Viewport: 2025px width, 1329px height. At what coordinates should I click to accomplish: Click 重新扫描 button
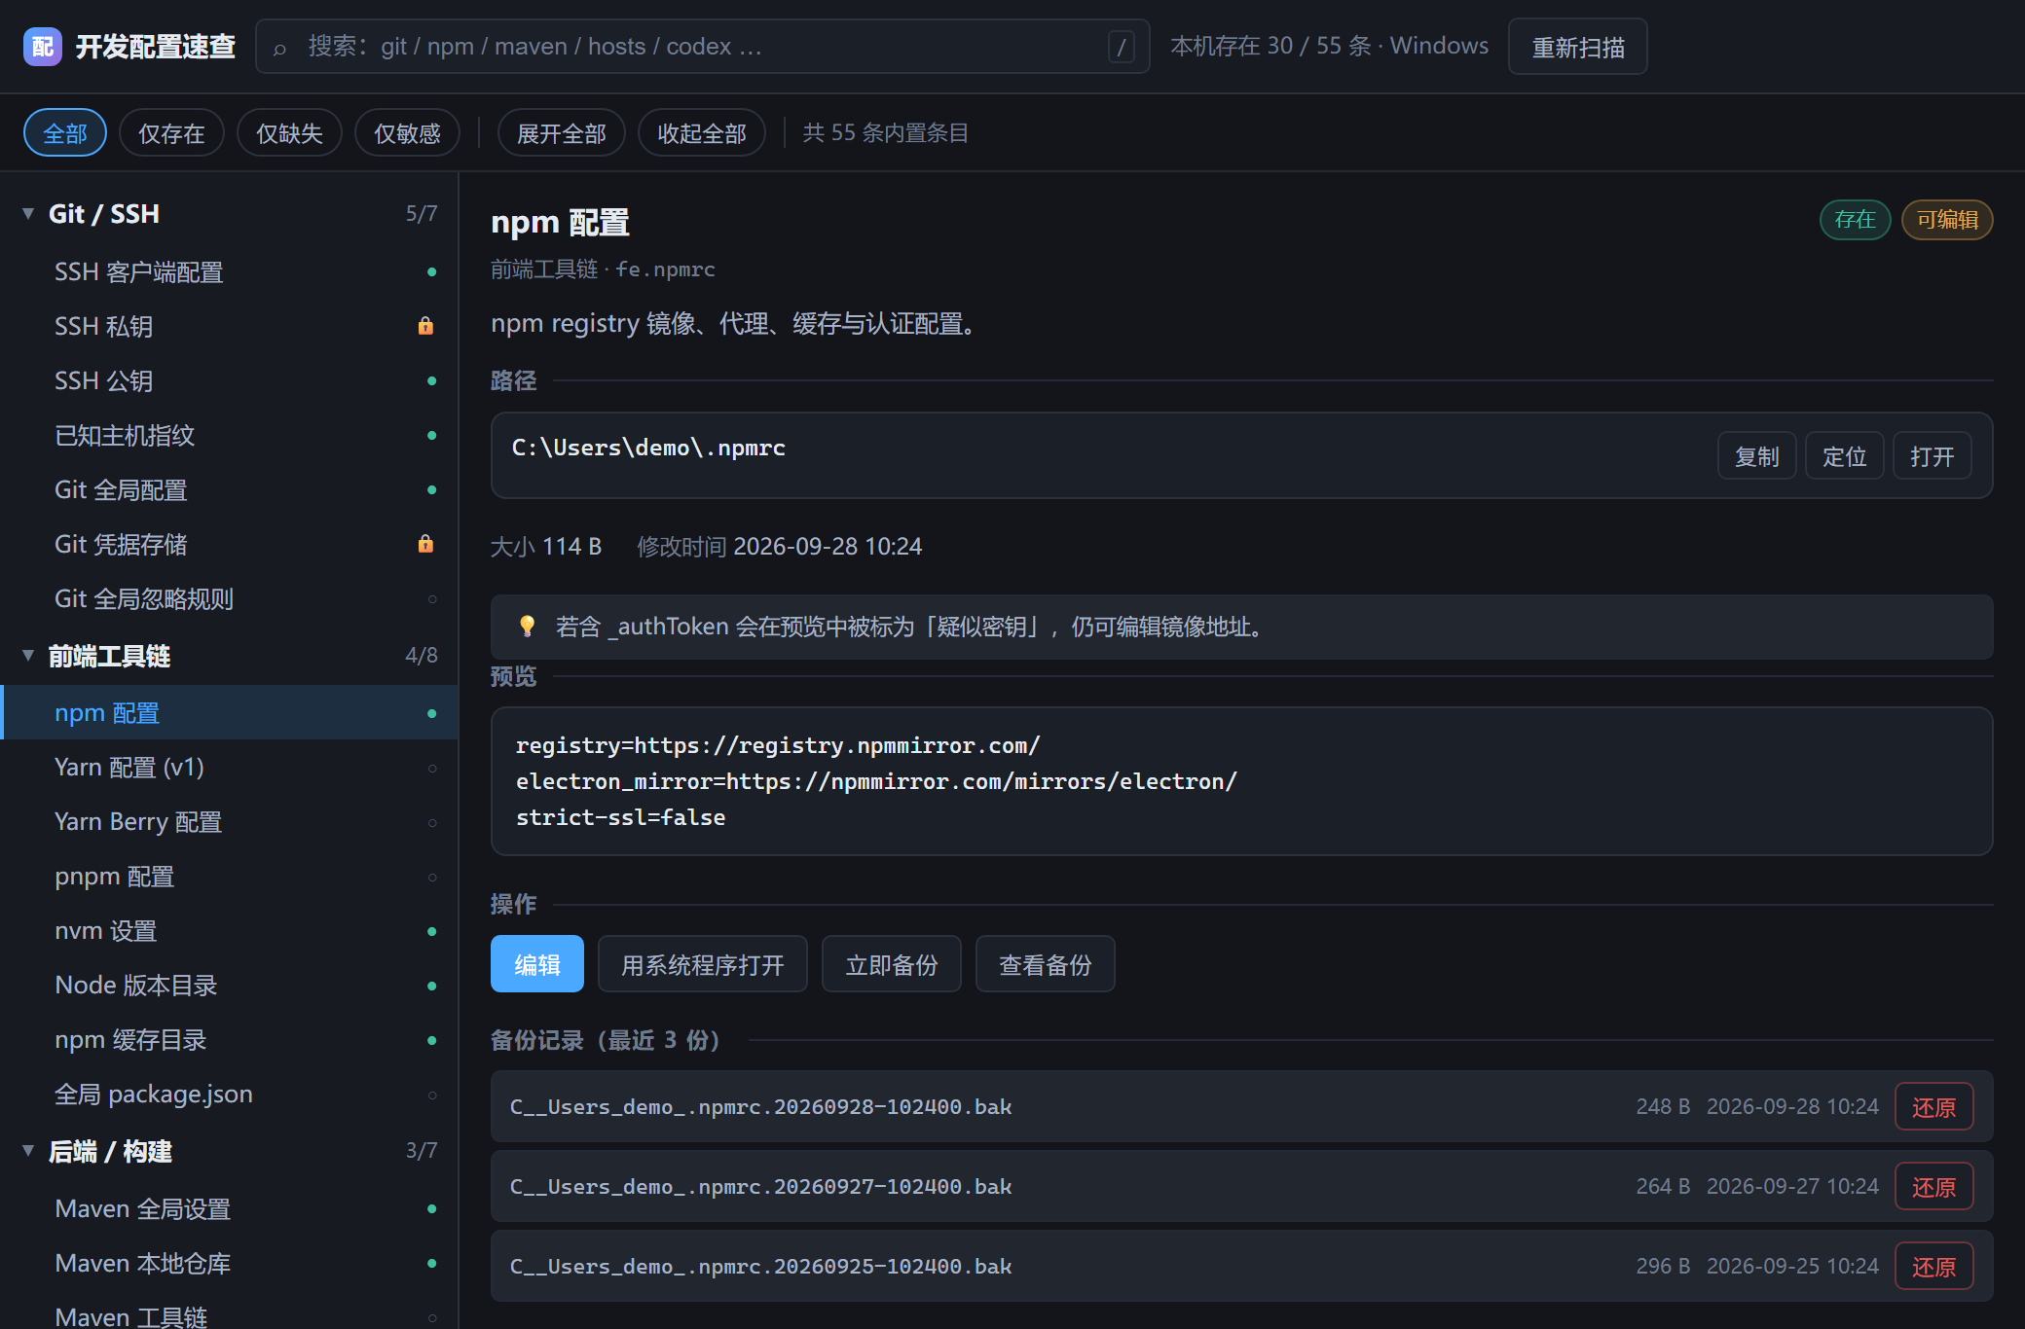tap(1578, 47)
